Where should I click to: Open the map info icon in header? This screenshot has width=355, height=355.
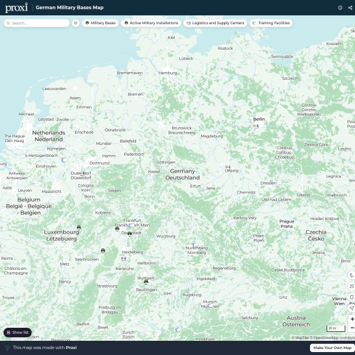click(340, 8)
